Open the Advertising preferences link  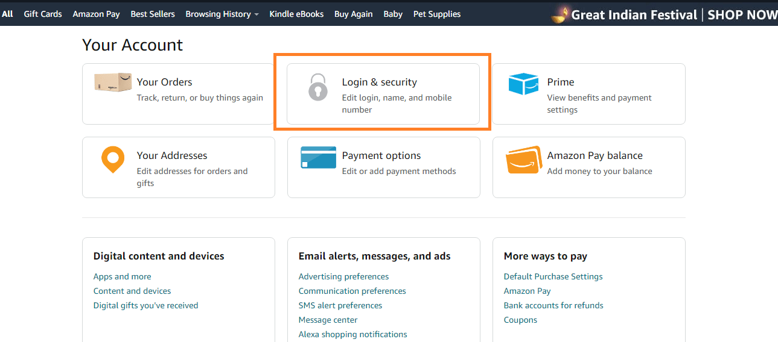point(344,276)
